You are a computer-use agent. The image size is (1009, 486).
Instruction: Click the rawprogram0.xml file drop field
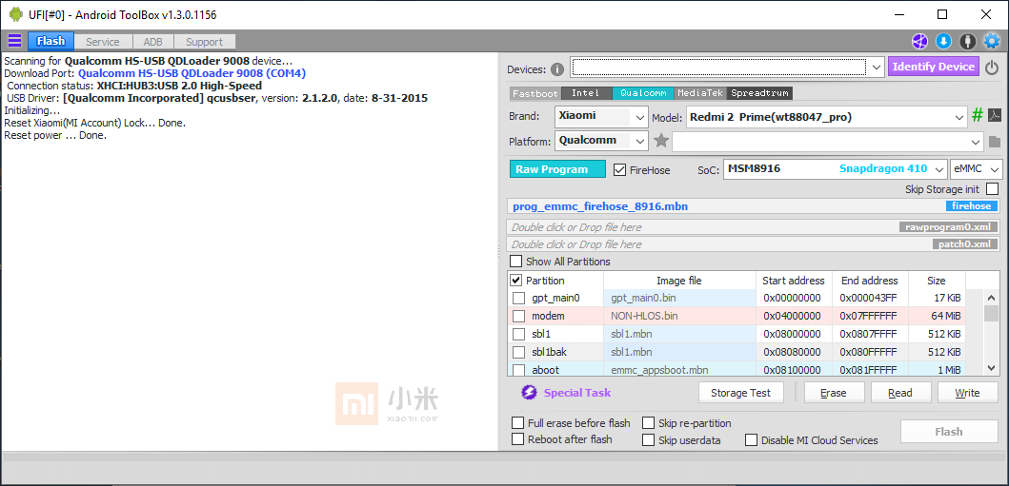(754, 226)
